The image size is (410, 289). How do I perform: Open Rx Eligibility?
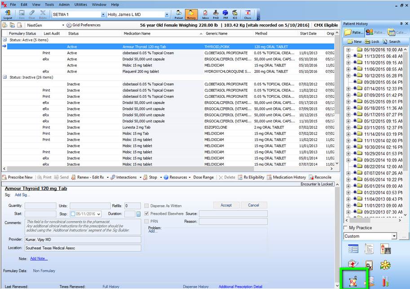coord(251,177)
